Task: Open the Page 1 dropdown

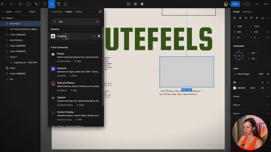Action: click(33, 12)
